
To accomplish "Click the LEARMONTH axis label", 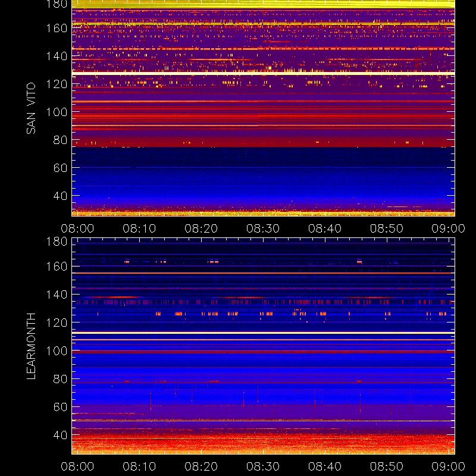I will pyautogui.click(x=31, y=346).
